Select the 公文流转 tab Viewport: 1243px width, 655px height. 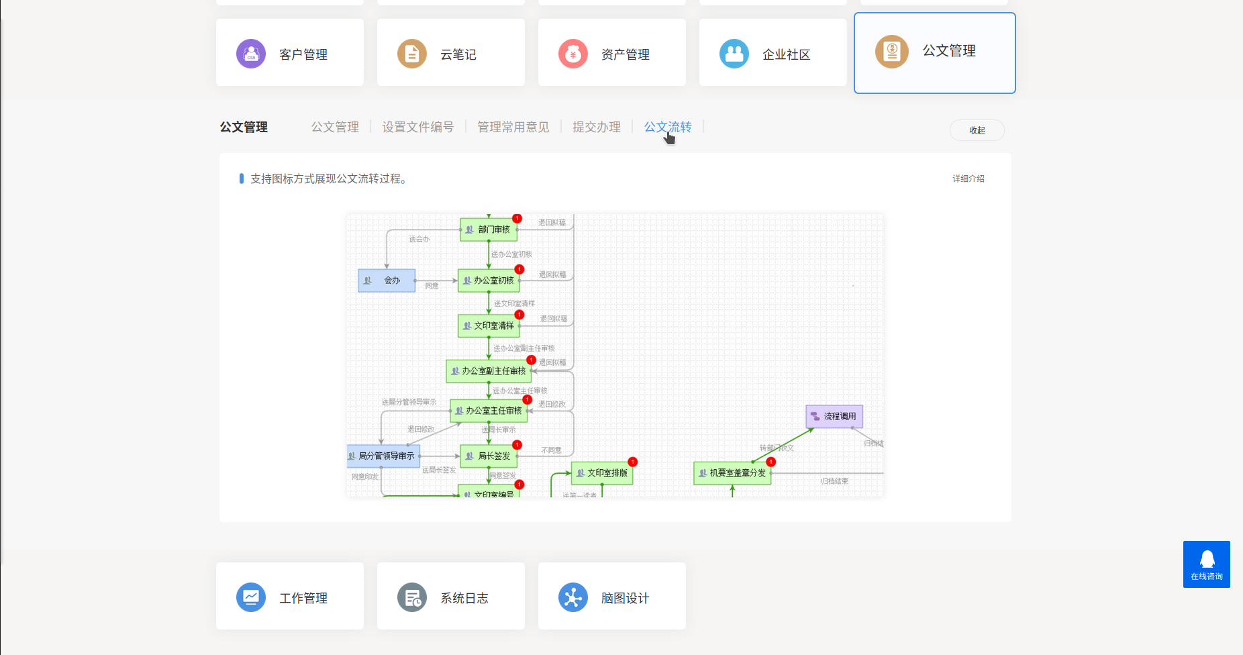tap(667, 127)
